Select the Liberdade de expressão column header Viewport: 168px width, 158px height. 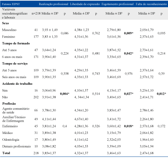point(85,4)
